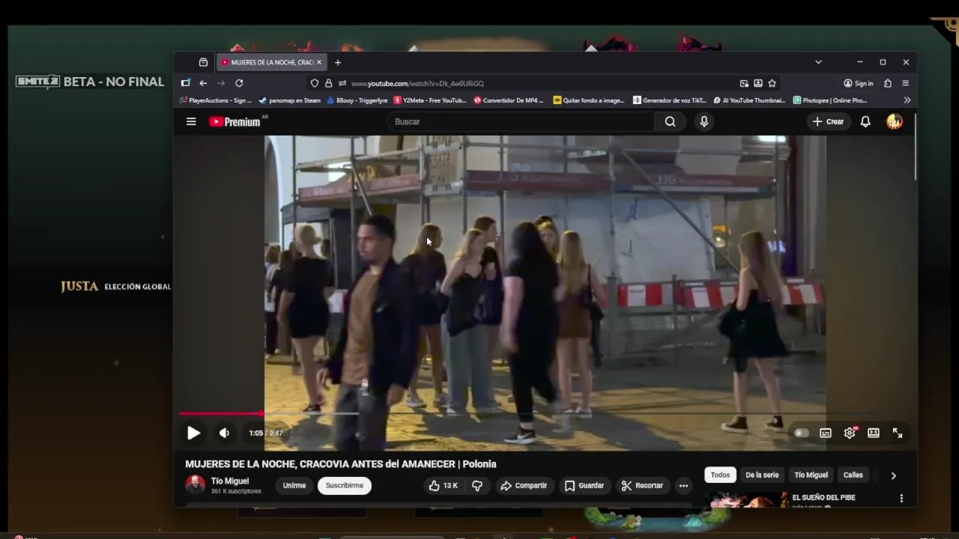
Task: Open AI YouTube Thumbnail bookmark
Action: coord(750,100)
